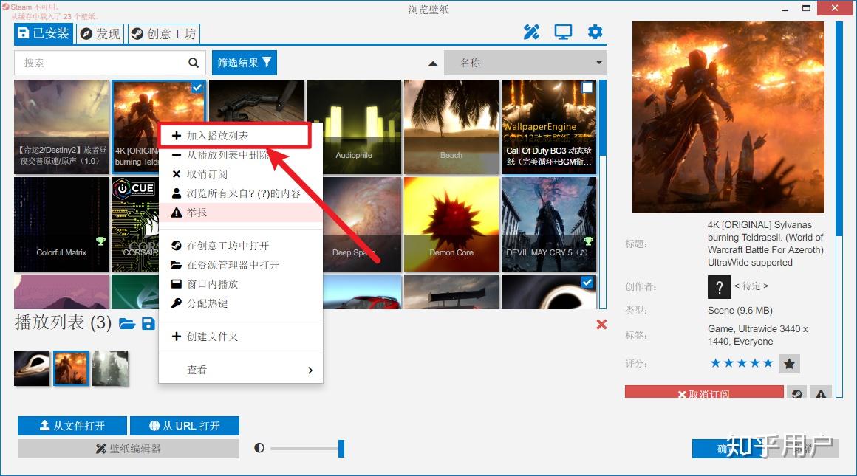Click the favorite star button beside rating
The image size is (857, 476).
pyautogui.click(x=789, y=364)
